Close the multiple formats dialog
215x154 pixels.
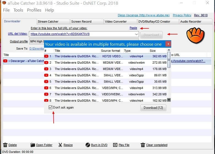click(x=168, y=44)
